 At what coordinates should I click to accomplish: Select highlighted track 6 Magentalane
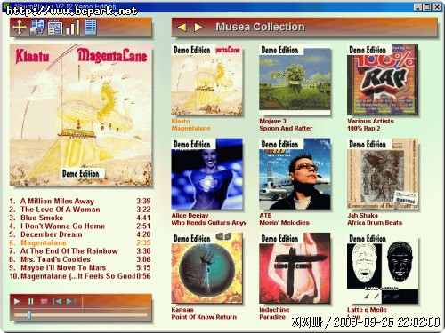tap(80, 242)
